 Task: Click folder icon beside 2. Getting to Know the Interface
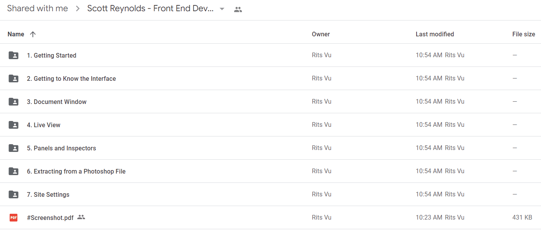click(14, 78)
